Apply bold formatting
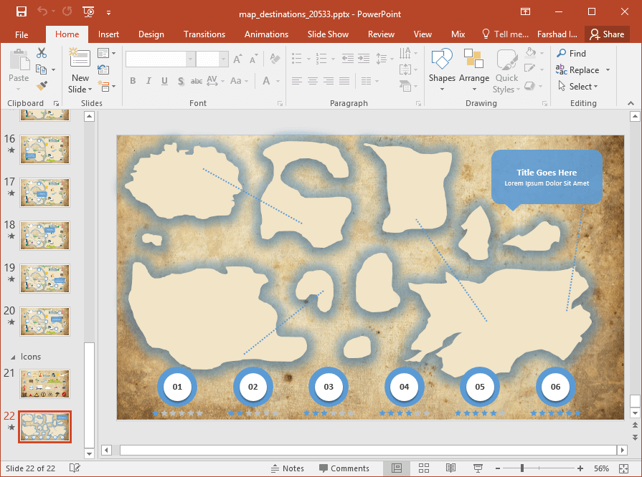The image size is (642, 477). pyautogui.click(x=133, y=81)
